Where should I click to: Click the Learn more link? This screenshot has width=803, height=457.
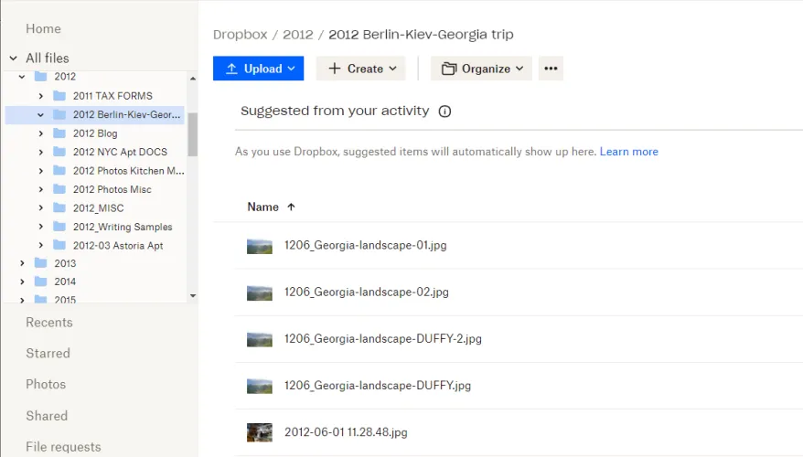coord(628,152)
